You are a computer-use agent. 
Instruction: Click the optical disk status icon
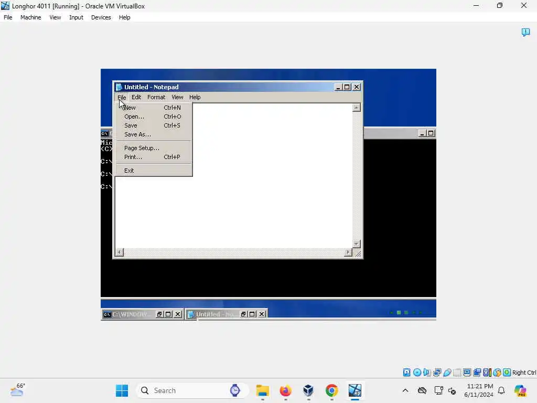[417, 372]
